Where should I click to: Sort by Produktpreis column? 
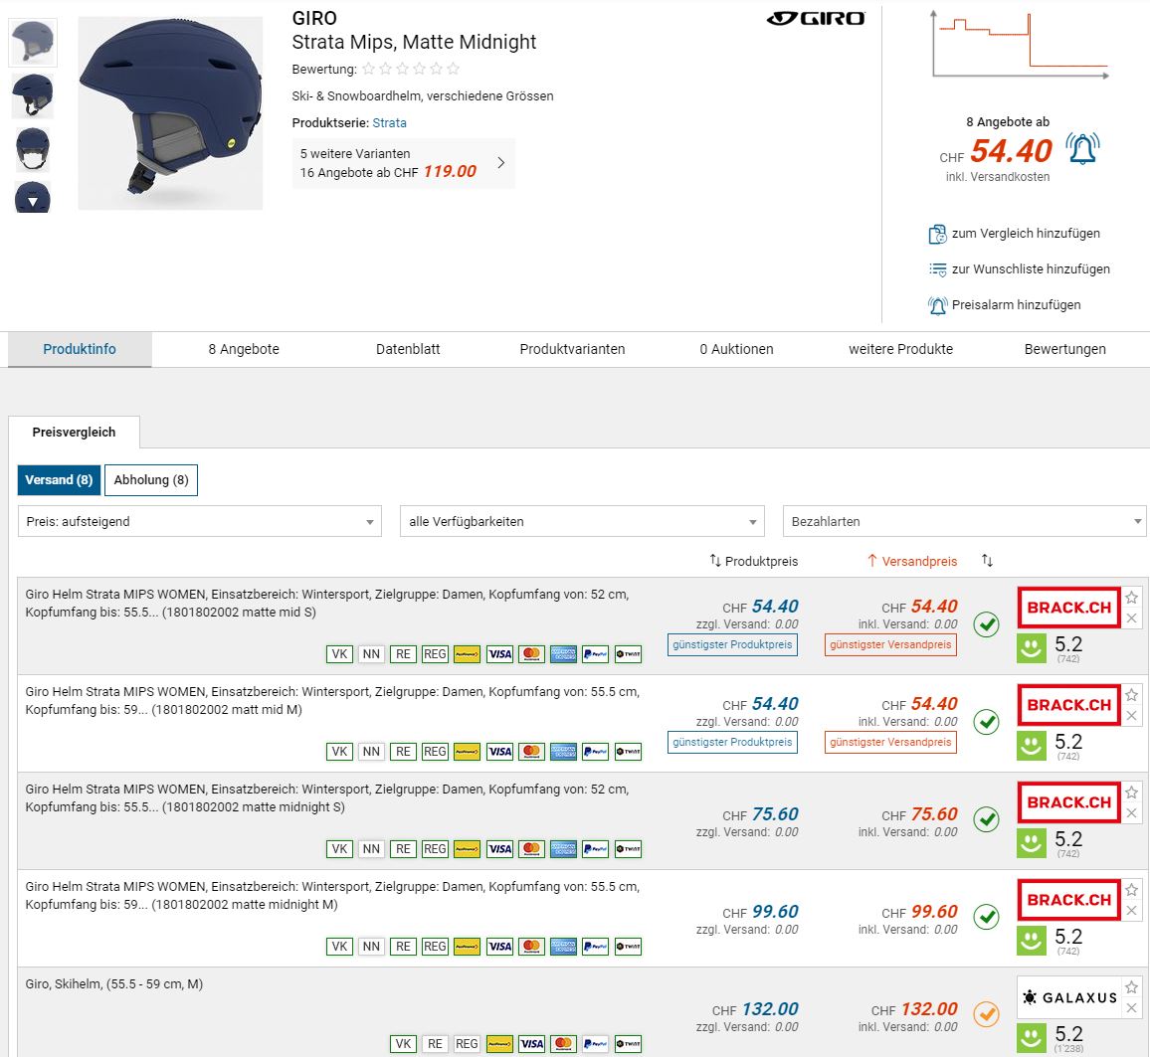[x=753, y=561]
